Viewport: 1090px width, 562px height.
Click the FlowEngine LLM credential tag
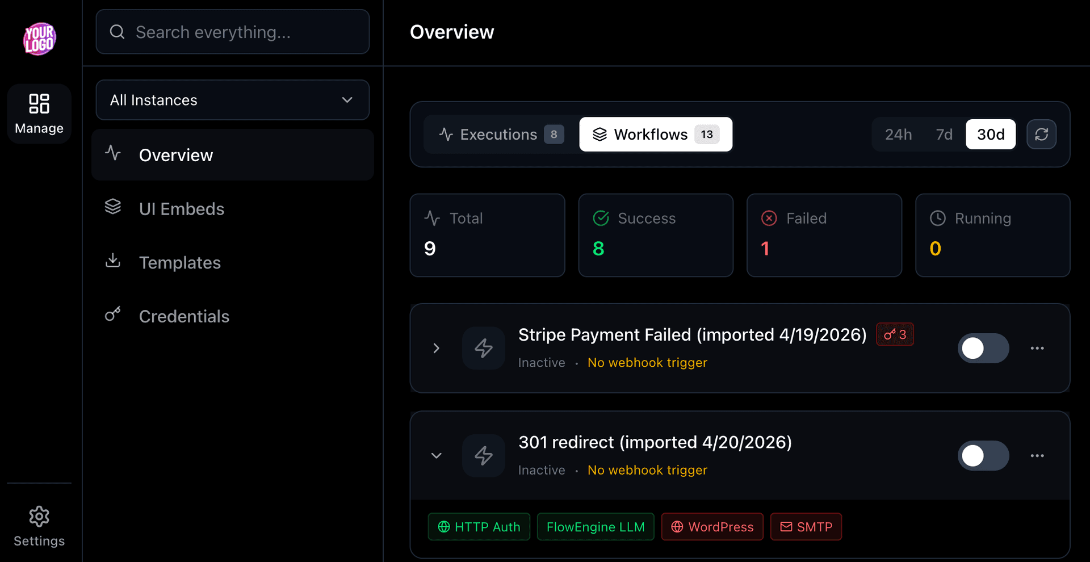[x=596, y=527]
